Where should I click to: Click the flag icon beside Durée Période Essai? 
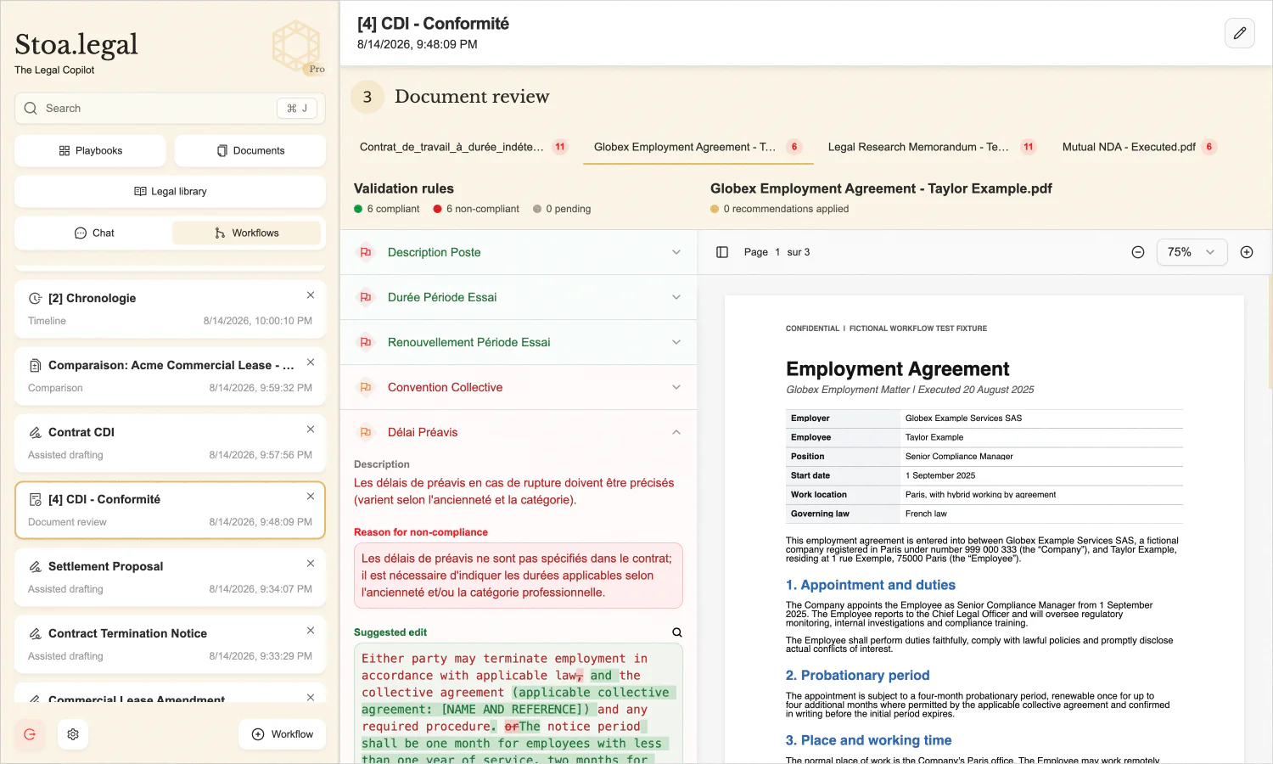click(366, 297)
